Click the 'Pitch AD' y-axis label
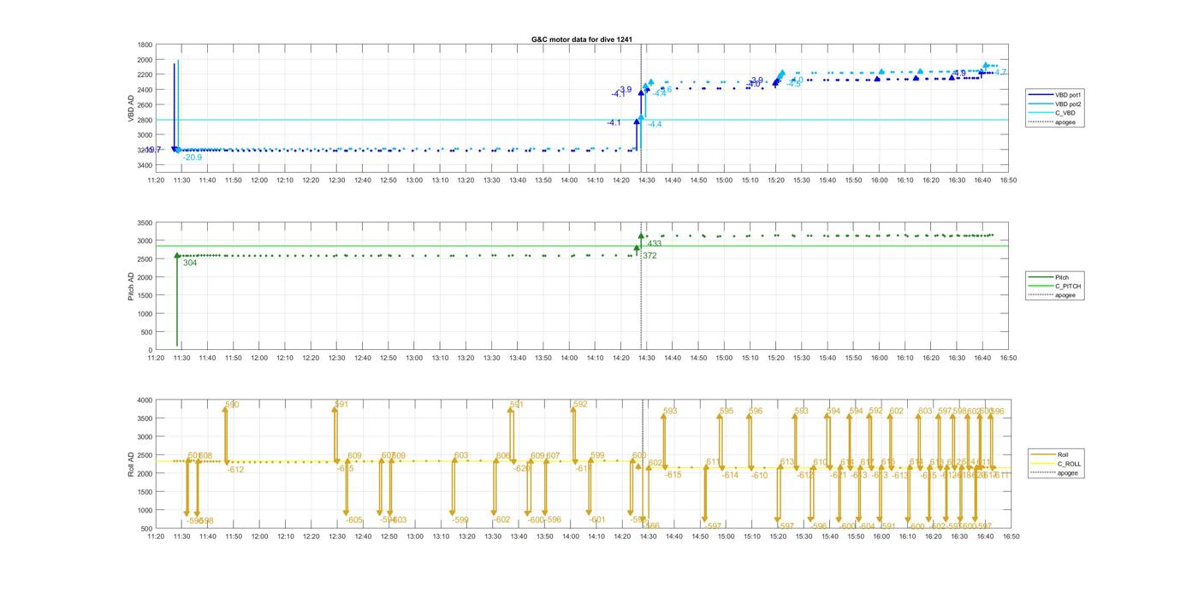This screenshot has height=593, width=1198. pos(132,286)
